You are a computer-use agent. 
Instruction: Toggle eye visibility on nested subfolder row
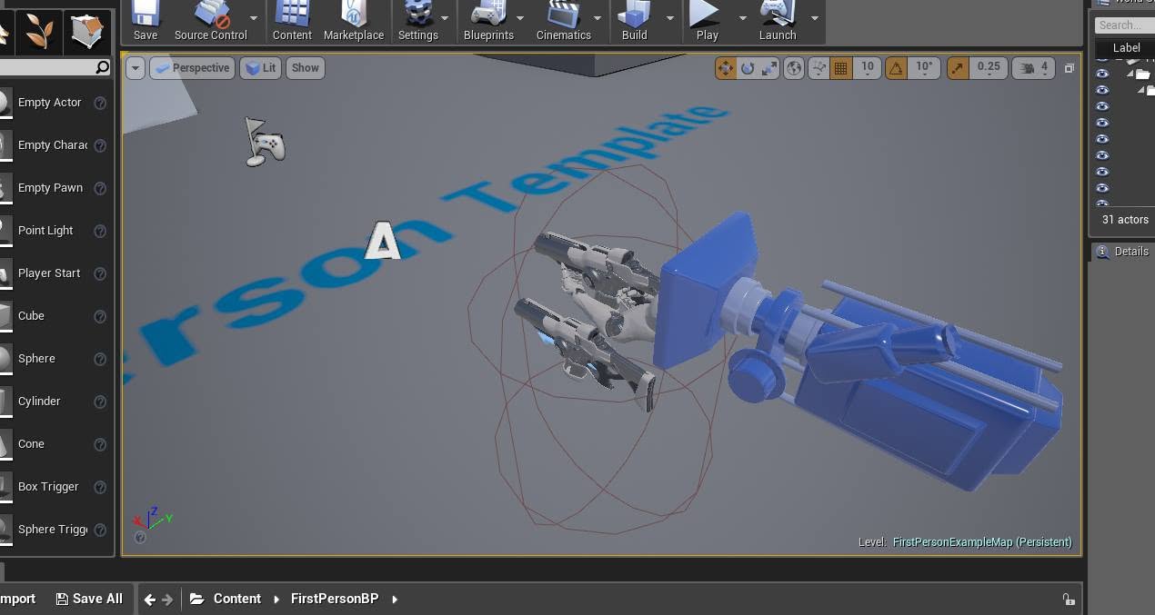tap(1102, 90)
